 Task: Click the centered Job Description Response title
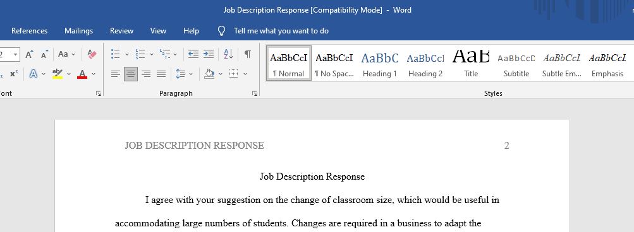pos(312,177)
